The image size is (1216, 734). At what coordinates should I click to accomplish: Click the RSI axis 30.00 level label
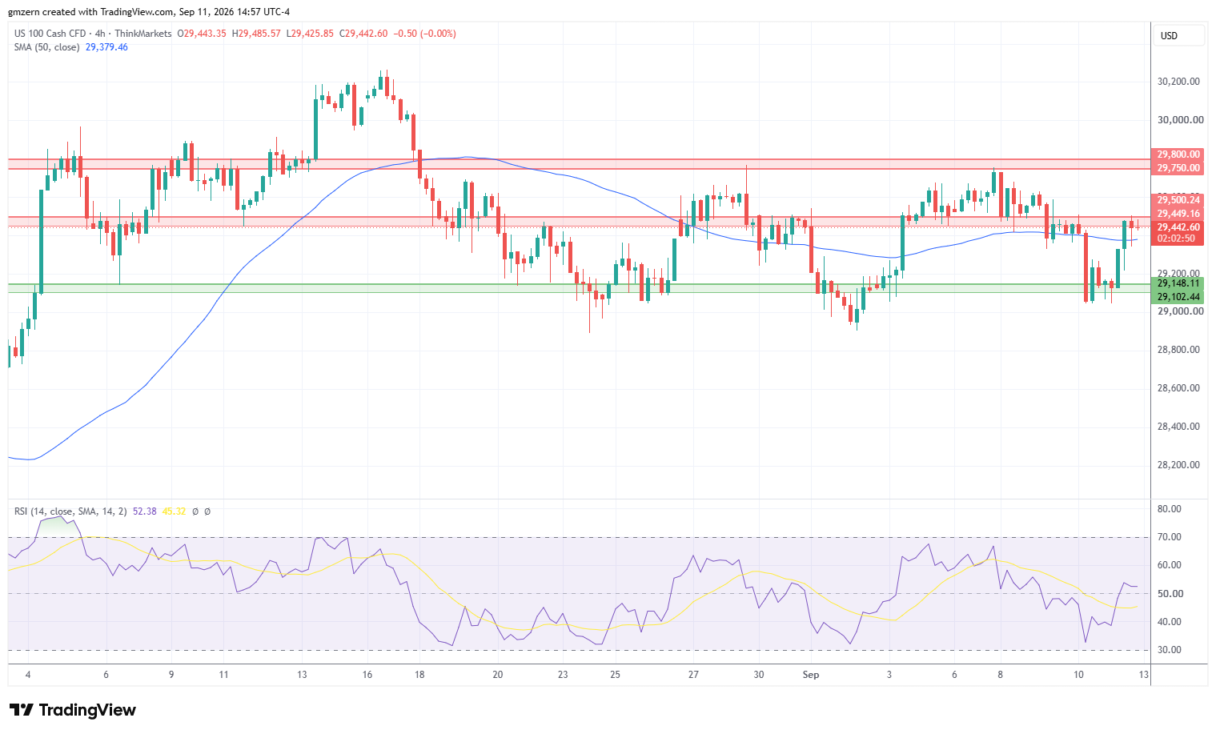point(1169,650)
